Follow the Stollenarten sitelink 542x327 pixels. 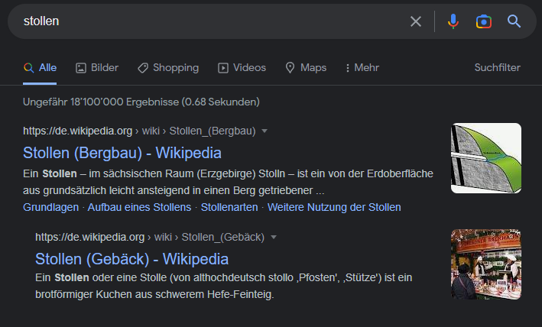point(229,207)
